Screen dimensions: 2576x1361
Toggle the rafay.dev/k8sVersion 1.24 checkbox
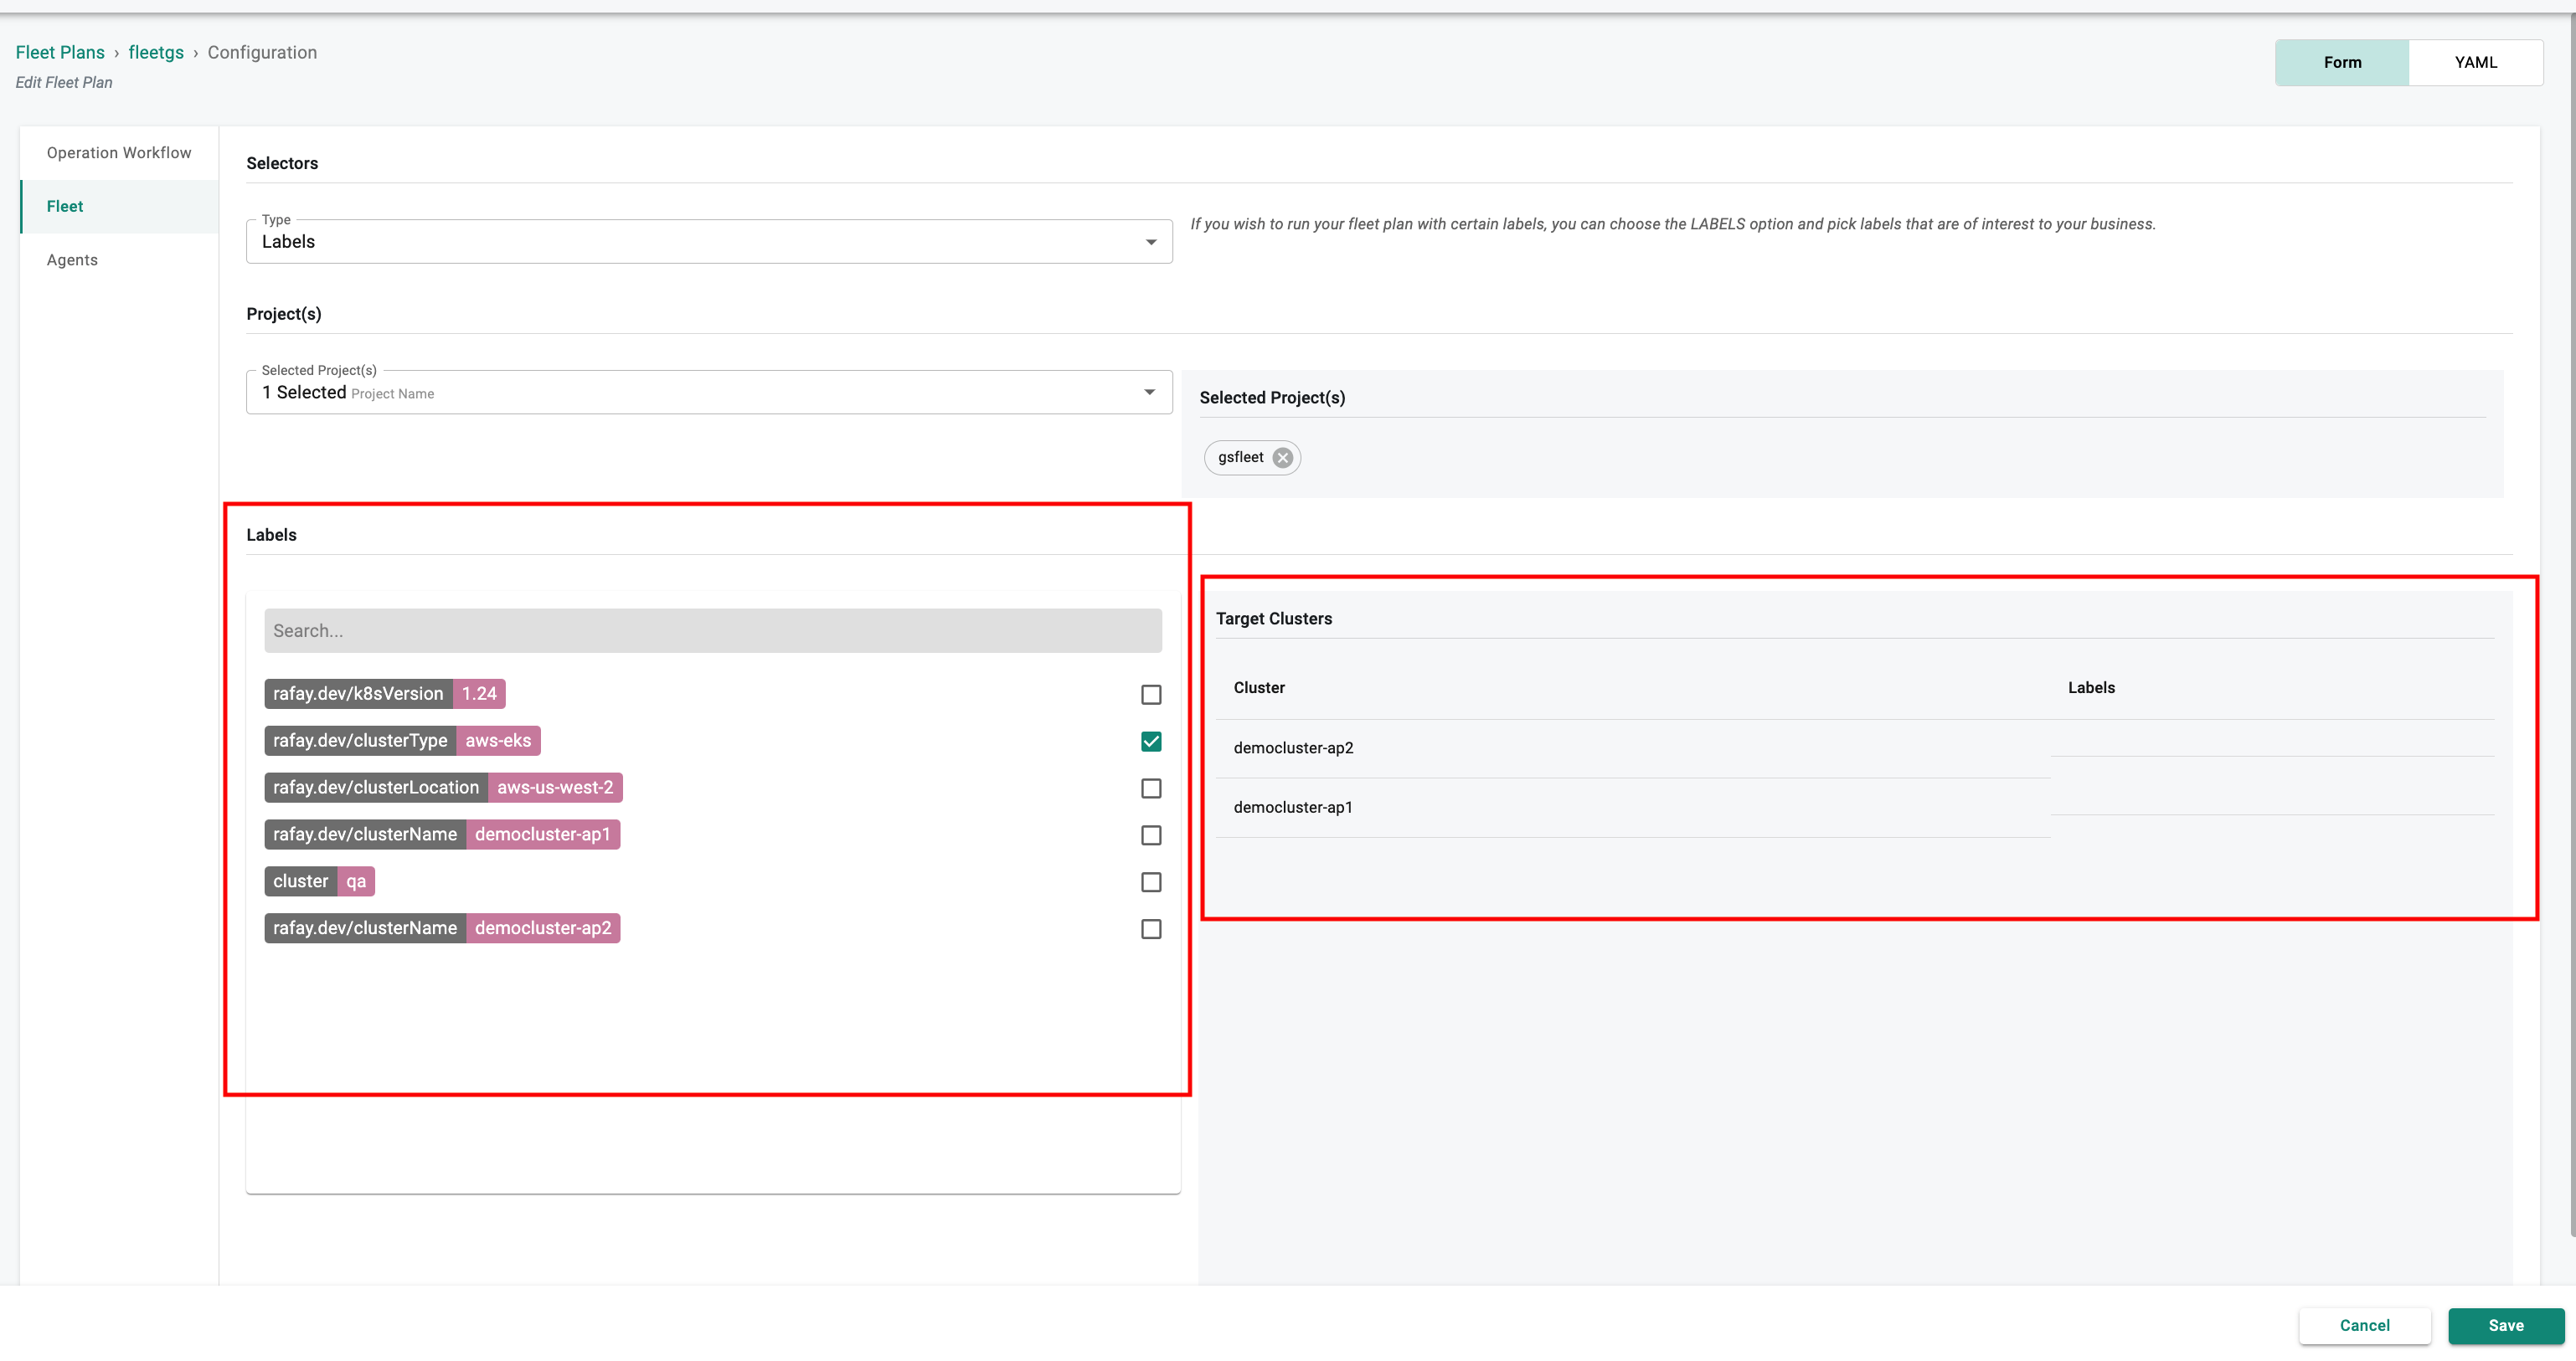(x=1151, y=693)
